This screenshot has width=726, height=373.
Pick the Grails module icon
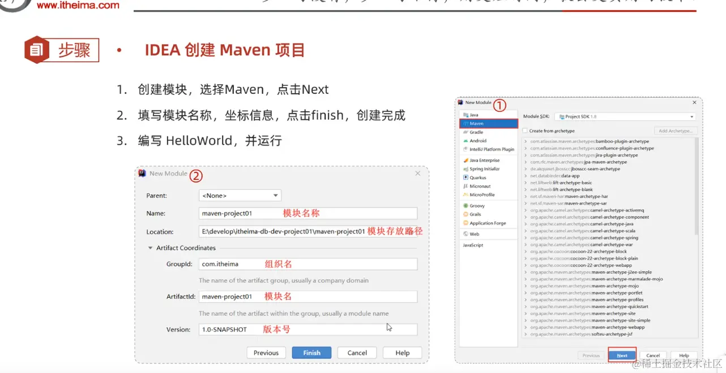coord(466,214)
